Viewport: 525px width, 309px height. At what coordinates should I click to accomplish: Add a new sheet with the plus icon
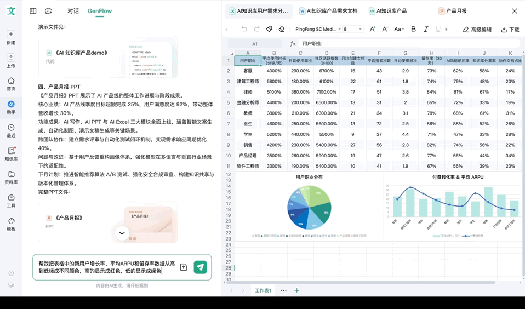tap(297, 290)
